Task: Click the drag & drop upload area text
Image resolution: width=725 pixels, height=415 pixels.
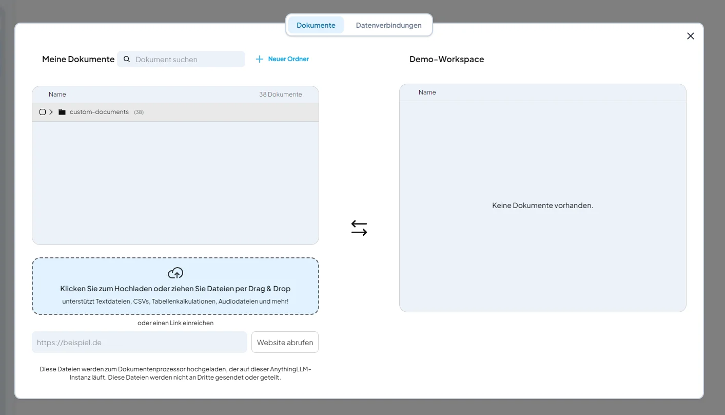Action: (x=175, y=289)
